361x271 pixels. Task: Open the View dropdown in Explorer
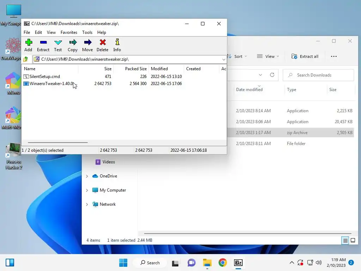click(x=268, y=56)
